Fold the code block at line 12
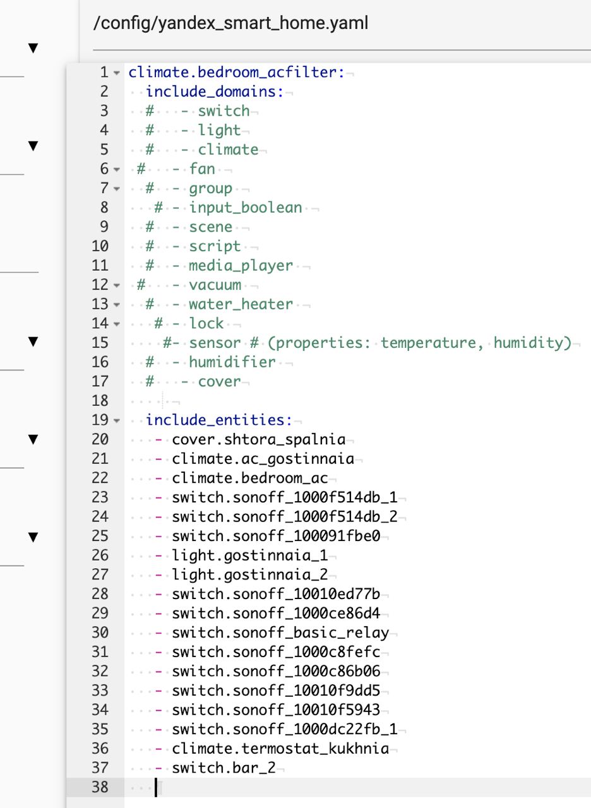This screenshot has height=808, width=591. pyautogui.click(x=117, y=285)
